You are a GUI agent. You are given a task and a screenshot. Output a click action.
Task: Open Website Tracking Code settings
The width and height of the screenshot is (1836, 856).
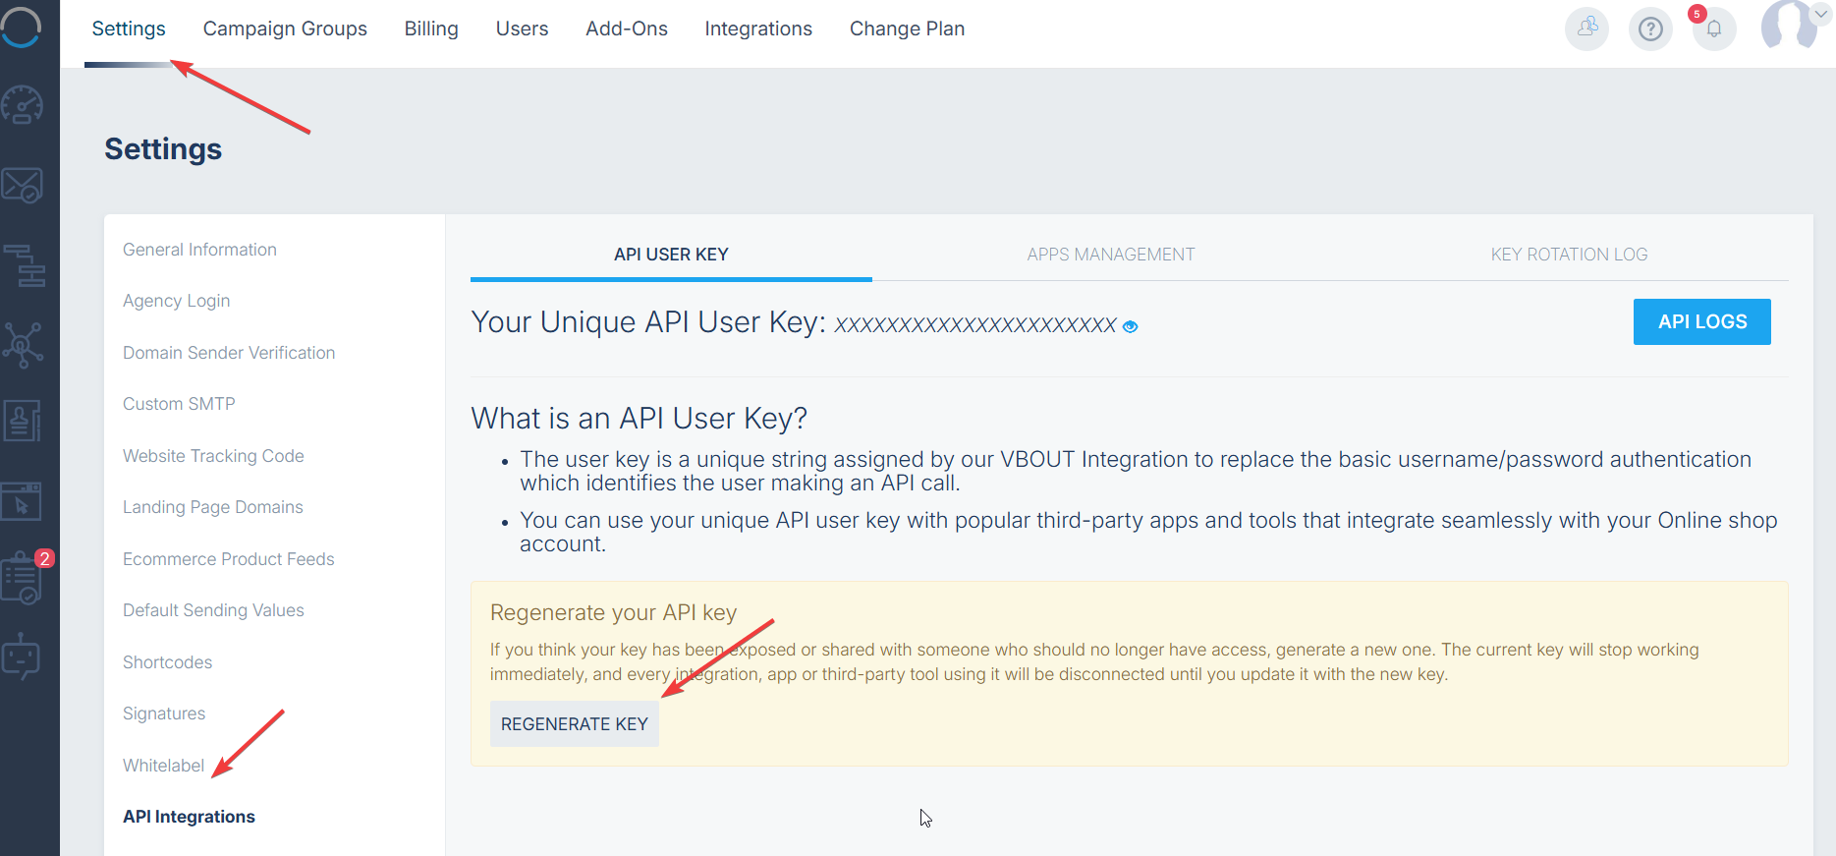[213, 456]
